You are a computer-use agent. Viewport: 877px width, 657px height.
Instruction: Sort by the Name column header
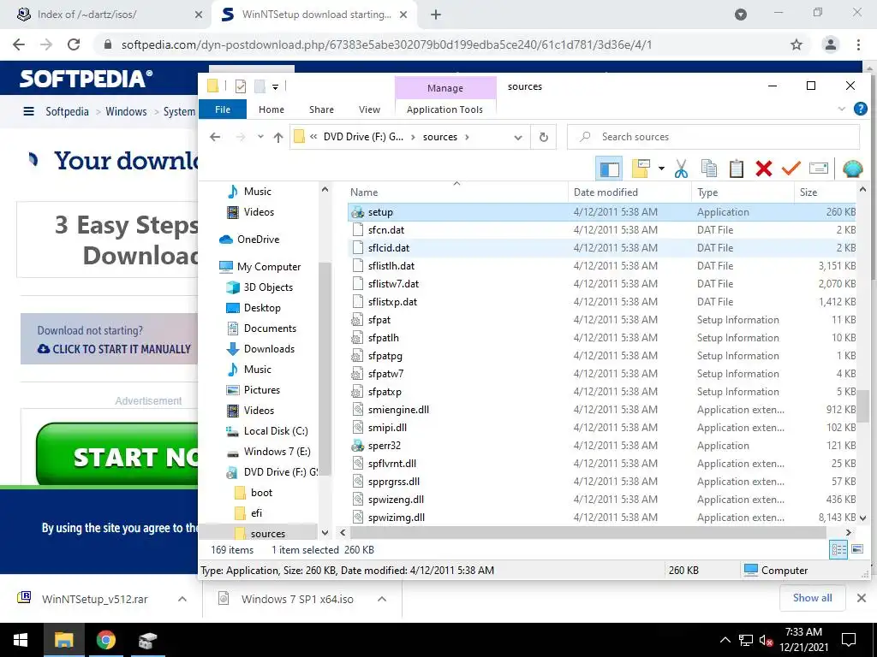tap(457, 192)
